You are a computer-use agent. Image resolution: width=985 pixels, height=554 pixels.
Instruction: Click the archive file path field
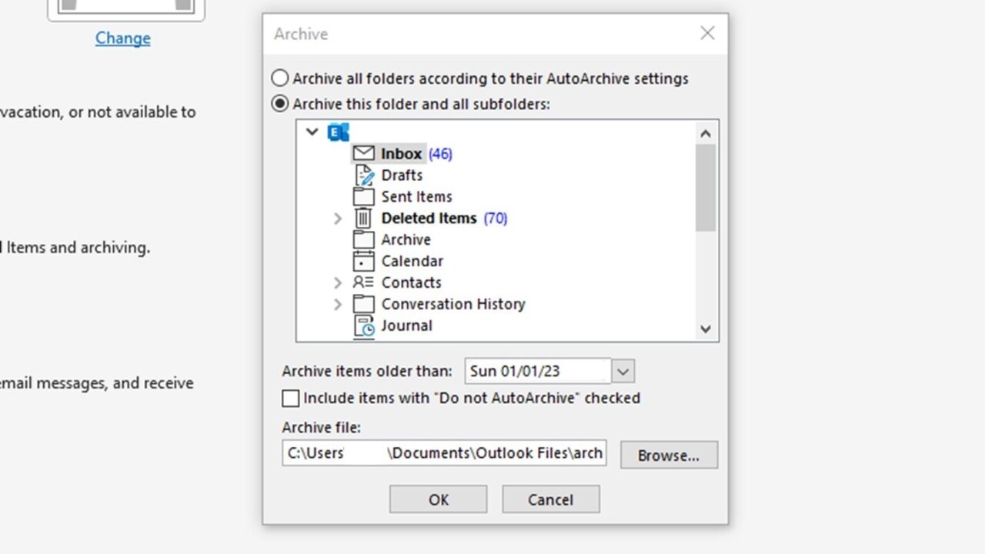pos(443,452)
